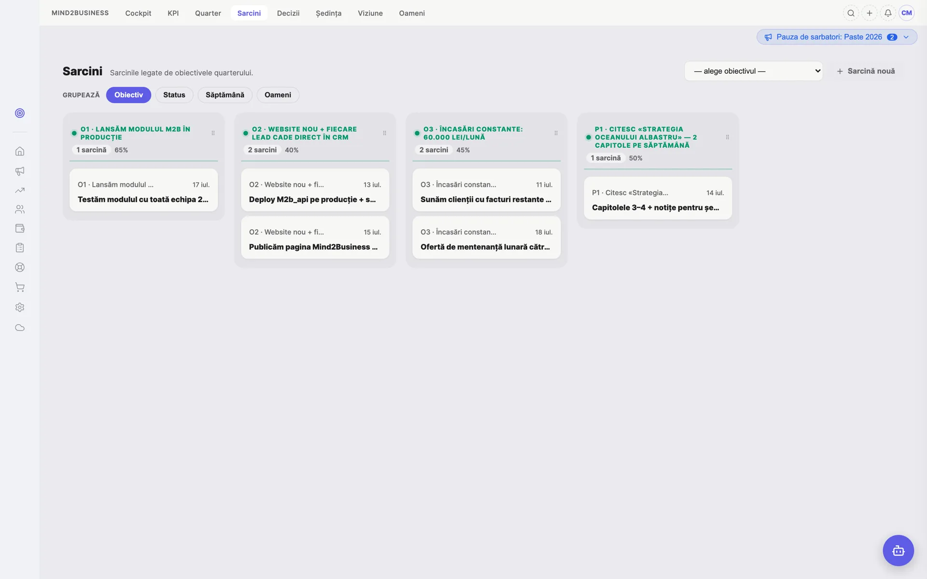Open the clipboard icon in sidebar
The height and width of the screenshot is (579, 927).
click(20, 248)
